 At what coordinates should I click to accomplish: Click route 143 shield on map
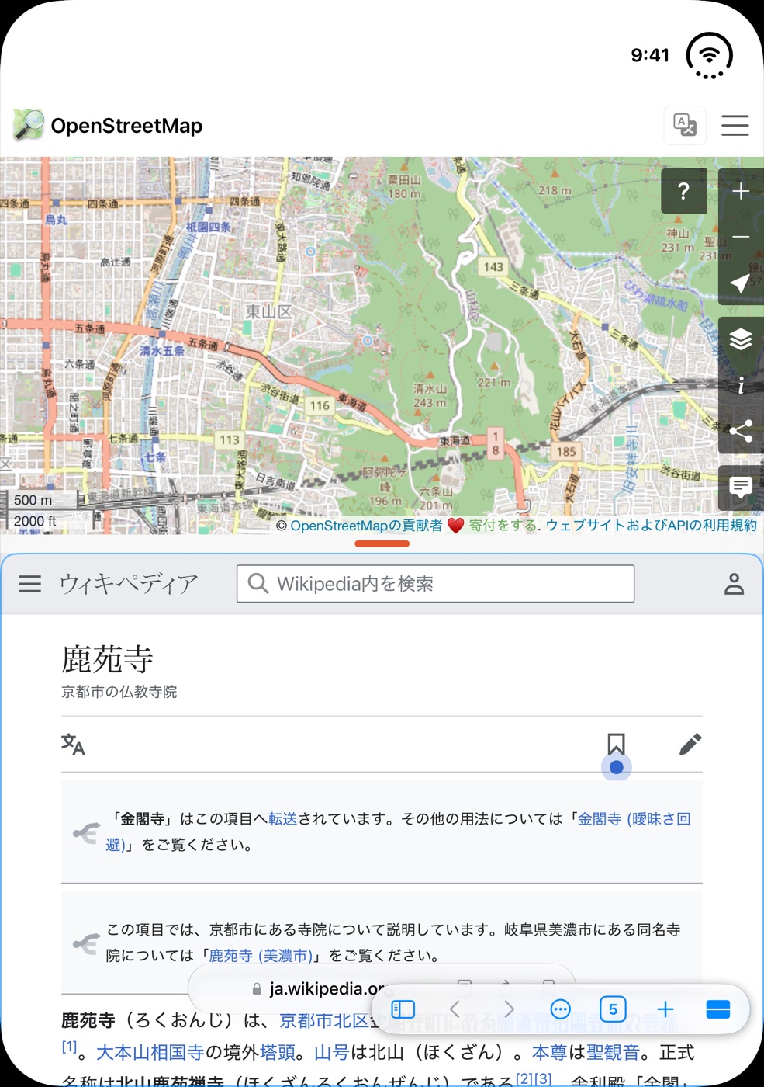pyautogui.click(x=493, y=267)
